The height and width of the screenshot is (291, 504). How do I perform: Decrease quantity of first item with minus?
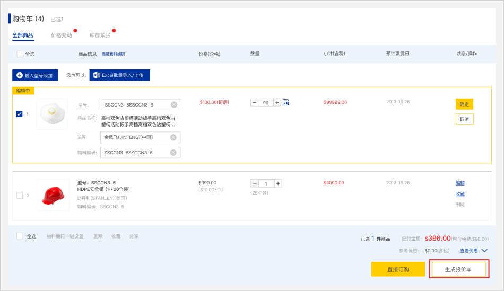pos(255,102)
